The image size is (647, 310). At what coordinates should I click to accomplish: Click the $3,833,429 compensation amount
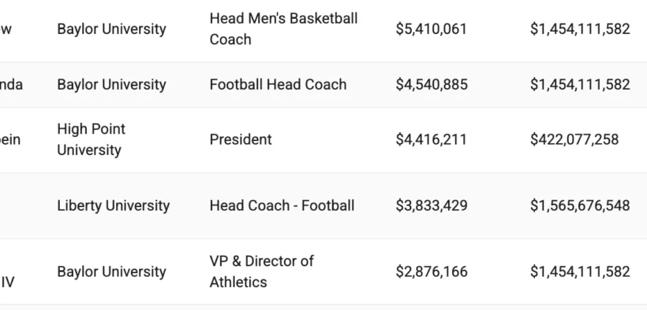point(432,205)
